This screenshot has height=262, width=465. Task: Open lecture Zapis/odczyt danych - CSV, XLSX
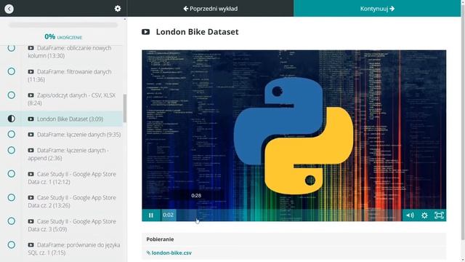pyautogui.click(x=71, y=99)
